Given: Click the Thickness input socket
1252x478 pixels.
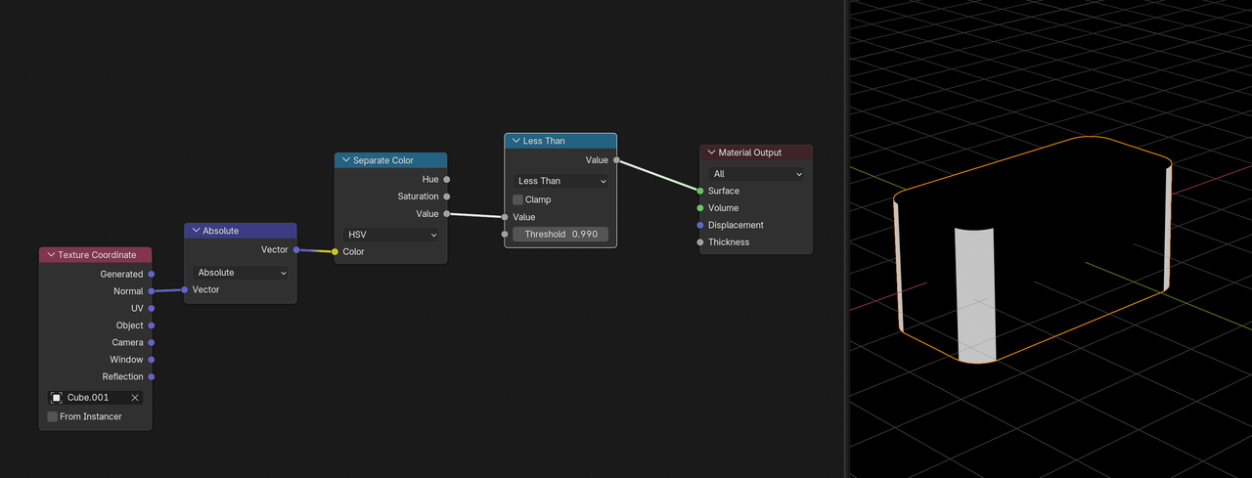Looking at the screenshot, I should pos(700,242).
